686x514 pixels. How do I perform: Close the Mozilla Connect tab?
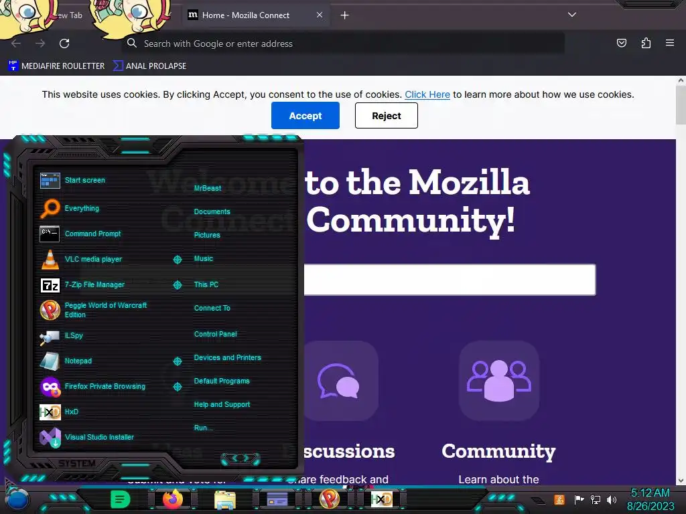(320, 15)
